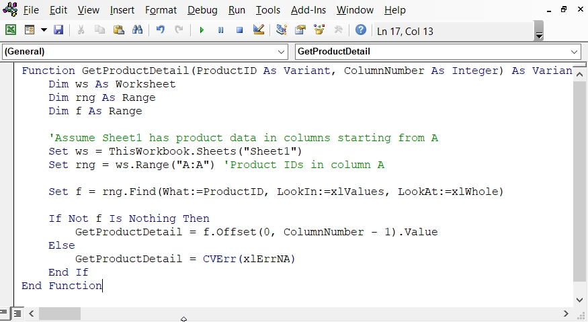Click the horizontal scrollbar right arrow
Image resolution: width=588 pixels, height=322 pixels.
point(566,314)
